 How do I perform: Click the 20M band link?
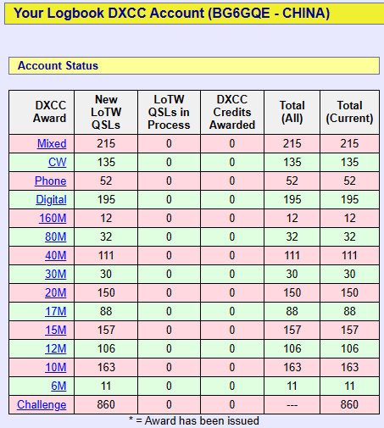[56, 292]
